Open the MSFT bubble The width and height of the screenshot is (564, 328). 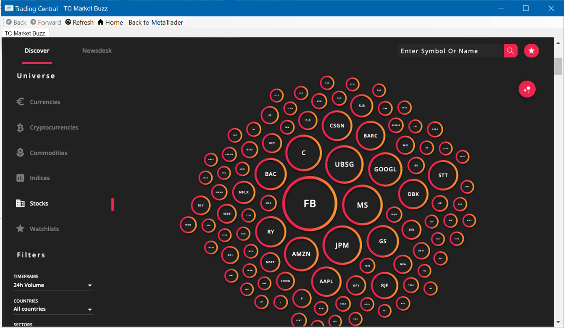270,262
